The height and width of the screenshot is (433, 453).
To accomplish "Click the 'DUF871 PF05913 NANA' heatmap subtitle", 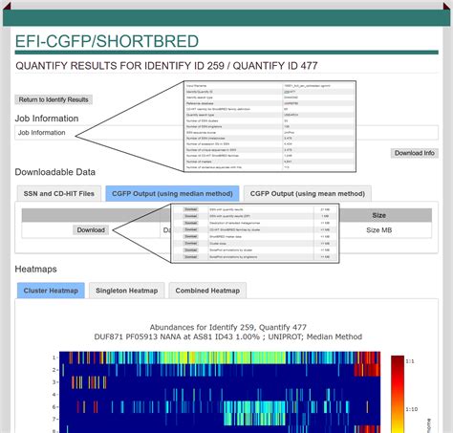I will tap(228, 336).
